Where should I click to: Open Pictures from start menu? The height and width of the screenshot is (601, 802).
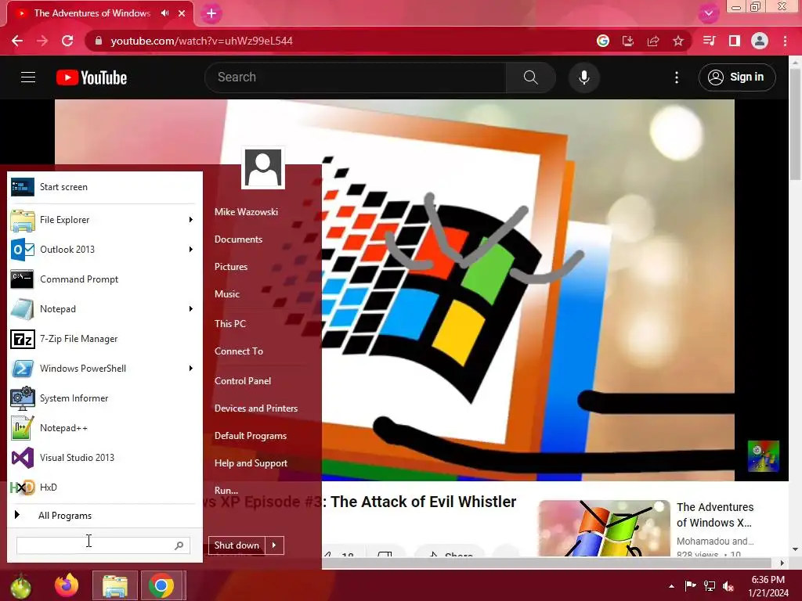[231, 267]
